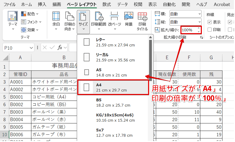This screenshot has height=142, width=235.
Task: Enable the 枠線 印刷 checkbox
Action: pyautogui.click(x=209, y=30)
